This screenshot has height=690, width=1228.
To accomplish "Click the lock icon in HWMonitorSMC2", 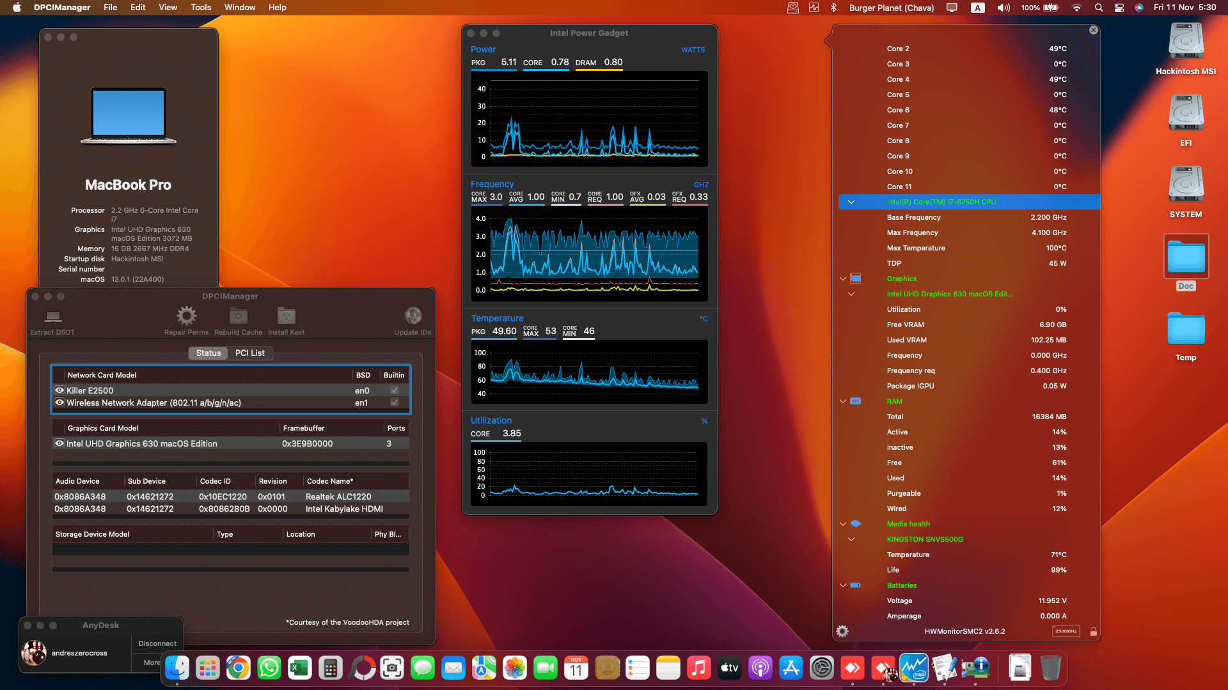I will (x=1094, y=631).
